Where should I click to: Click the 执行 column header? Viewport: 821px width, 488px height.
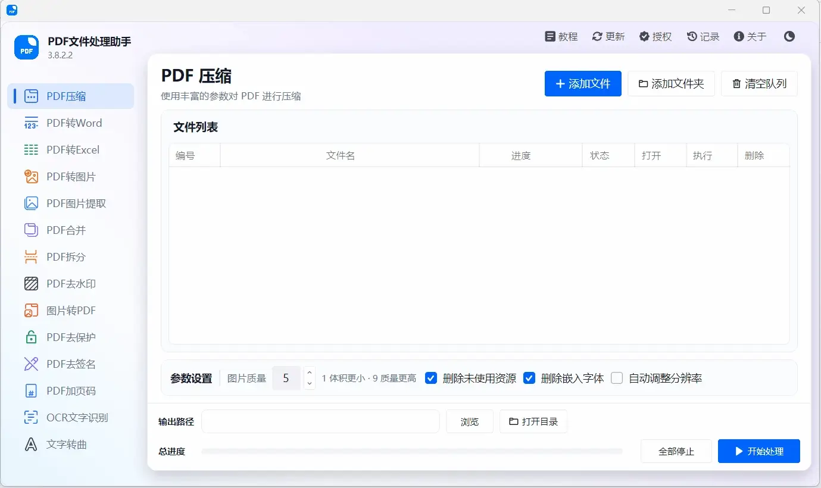pos(711,155)
